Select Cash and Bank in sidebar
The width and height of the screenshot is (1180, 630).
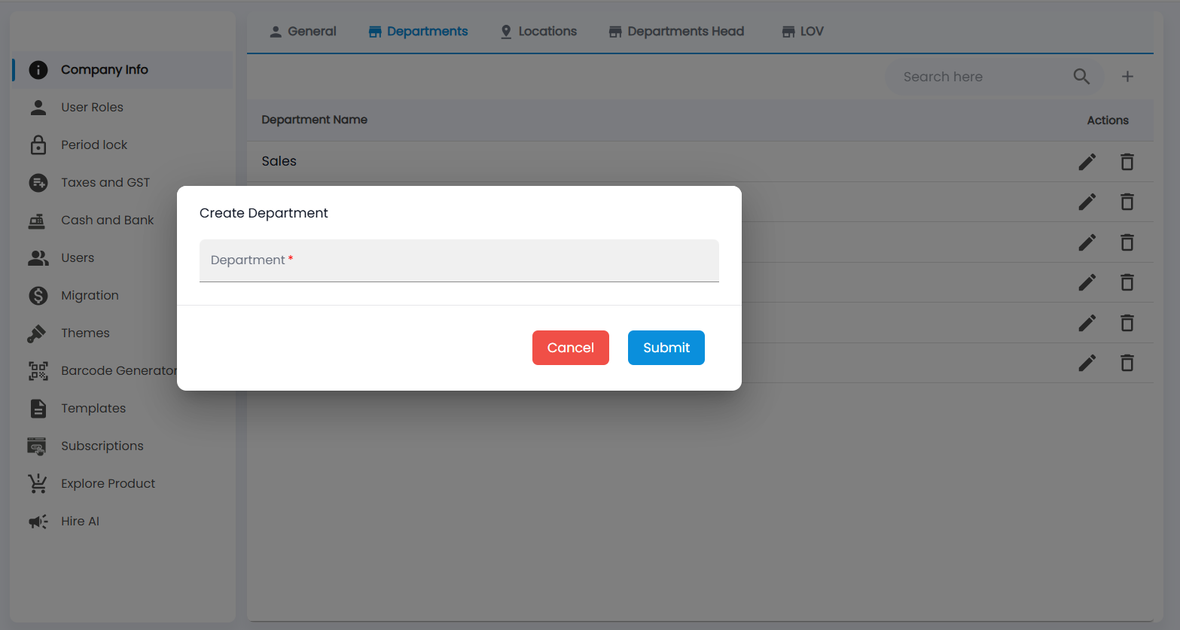[95, 221]
